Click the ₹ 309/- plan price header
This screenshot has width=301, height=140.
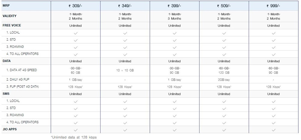coord(75,6)
